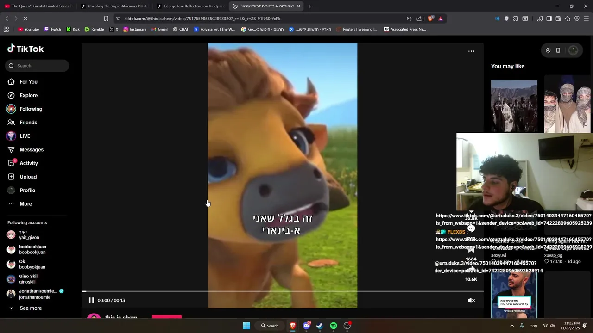The image size is (593, 333).
Task: Open the apps grid in bookmarks bar
Action: point(6,29)
